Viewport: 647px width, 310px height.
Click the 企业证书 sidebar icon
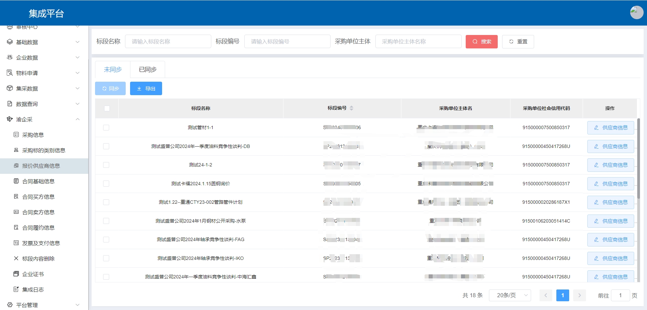16,274
